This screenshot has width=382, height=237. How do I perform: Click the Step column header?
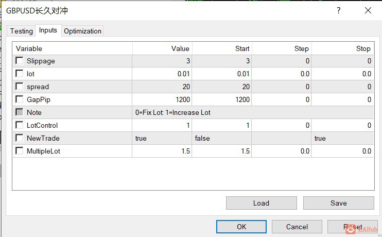coord(282,48)
